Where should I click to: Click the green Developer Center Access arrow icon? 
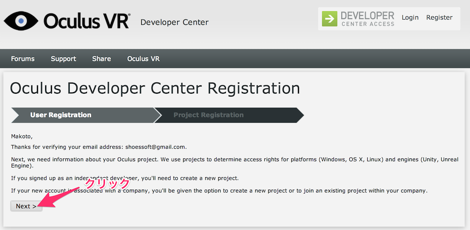[x=329, y=19]
